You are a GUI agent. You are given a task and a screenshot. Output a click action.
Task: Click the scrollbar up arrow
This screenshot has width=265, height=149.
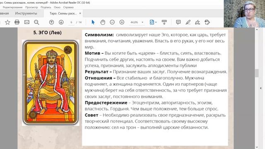(x=257, y=29)
